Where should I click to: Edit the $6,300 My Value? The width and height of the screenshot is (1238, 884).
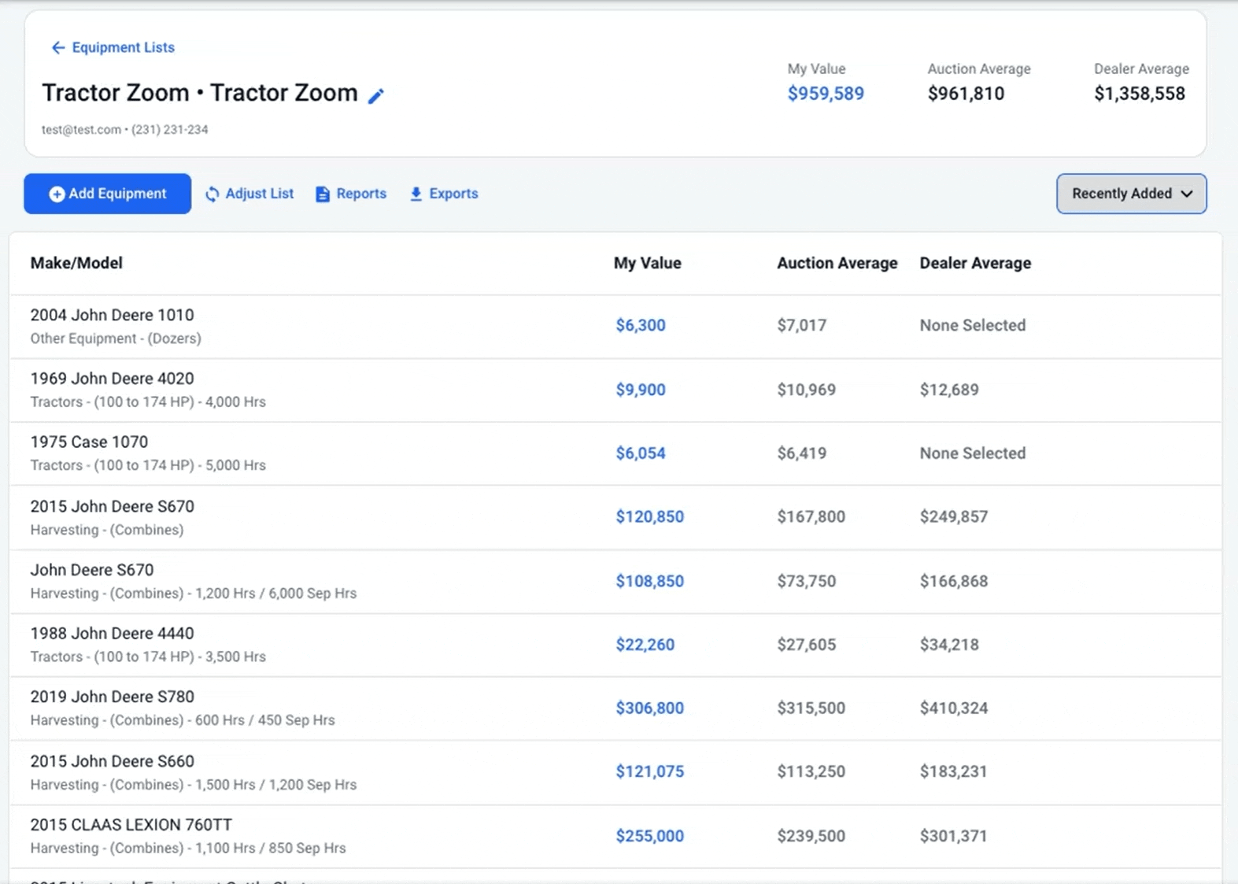[641, 325]
